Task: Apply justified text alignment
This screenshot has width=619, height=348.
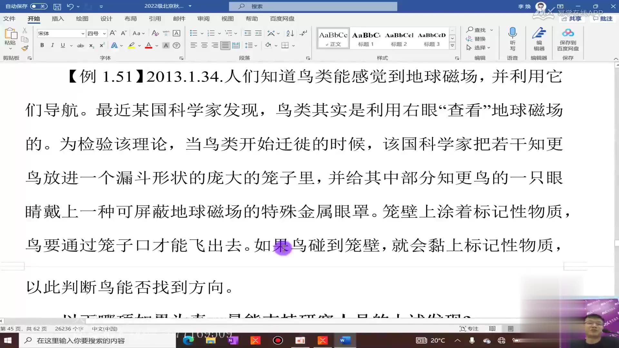Action: 225,45
